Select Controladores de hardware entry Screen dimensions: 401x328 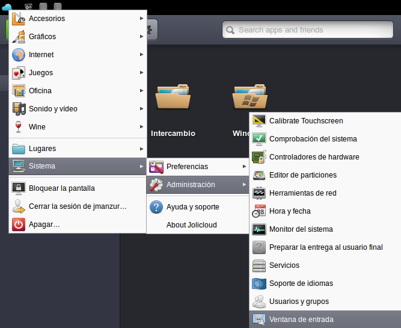click(325, 157)
